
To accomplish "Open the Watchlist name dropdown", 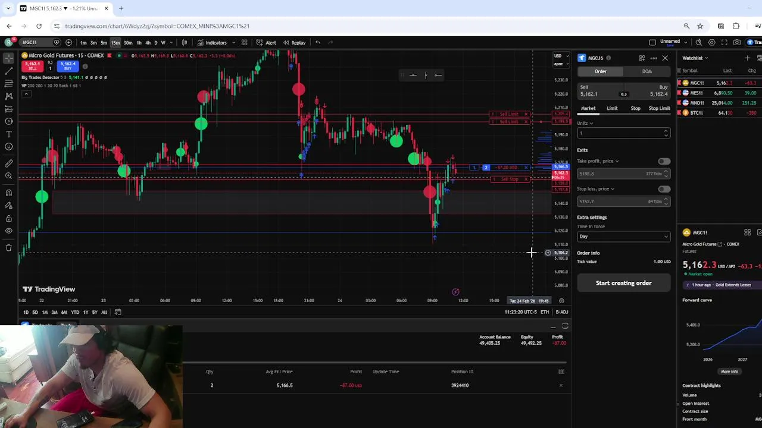I will (695, 58).
